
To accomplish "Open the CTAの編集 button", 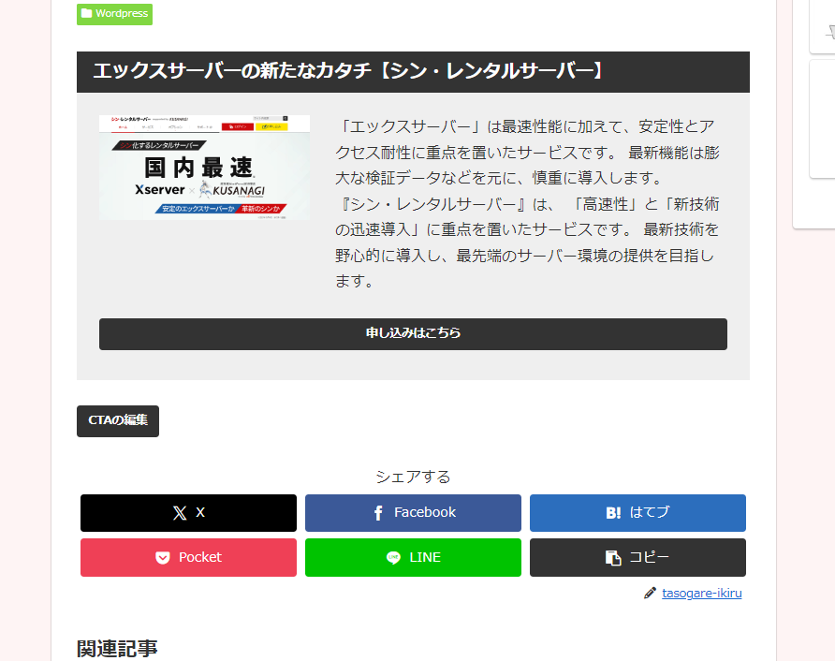I will pyautogui.click(x=118, y=420).
